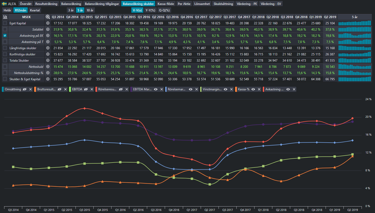
Task: Switch to the Resultaträkning tab
Action: [x=46, y=4]
